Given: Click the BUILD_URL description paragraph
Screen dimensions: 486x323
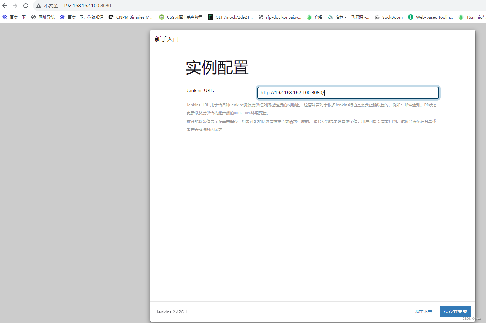Looking at the screenshot, I should tap(312, 109).
